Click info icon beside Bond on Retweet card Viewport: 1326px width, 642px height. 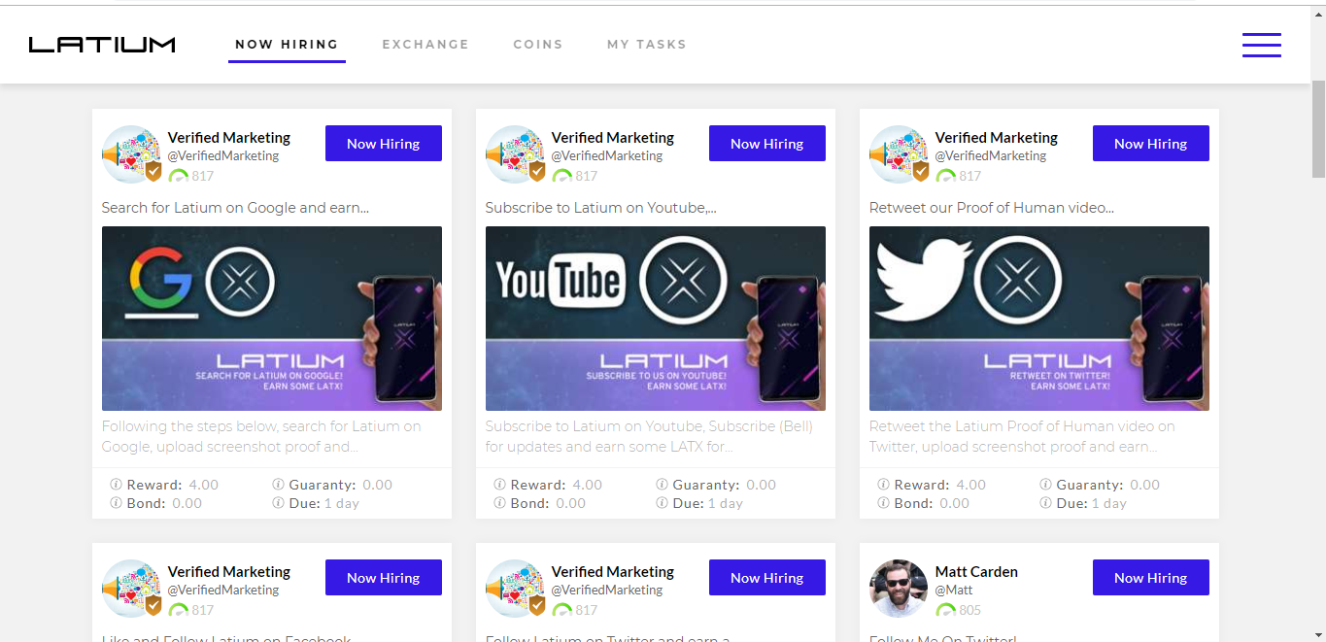click(883, 503)
